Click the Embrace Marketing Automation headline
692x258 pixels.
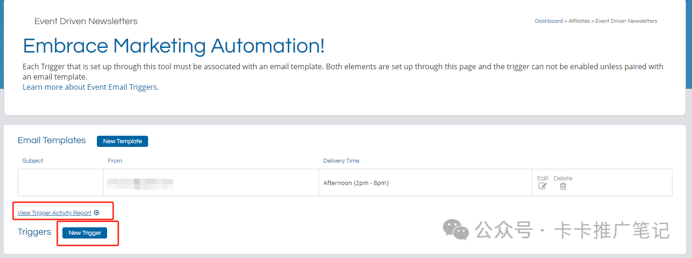click(x=174, y=46)
